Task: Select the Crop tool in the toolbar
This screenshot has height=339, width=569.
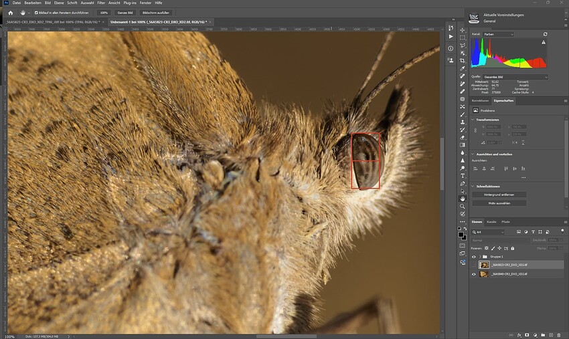Action: 463,61
